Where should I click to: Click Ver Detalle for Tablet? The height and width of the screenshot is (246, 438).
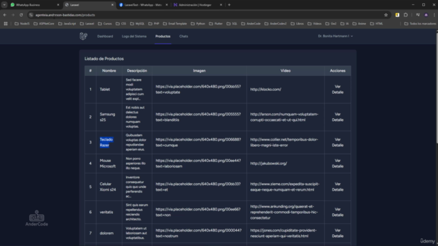[337, 90]
